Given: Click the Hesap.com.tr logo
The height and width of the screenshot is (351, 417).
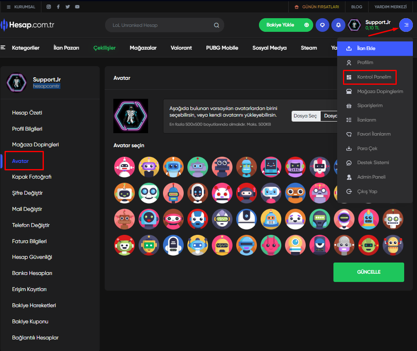Looking at the screenshot, I should tap(27, 25).
